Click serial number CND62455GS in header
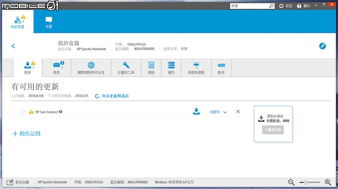Viewport: 338px width, 189px height. pos(137,44)
